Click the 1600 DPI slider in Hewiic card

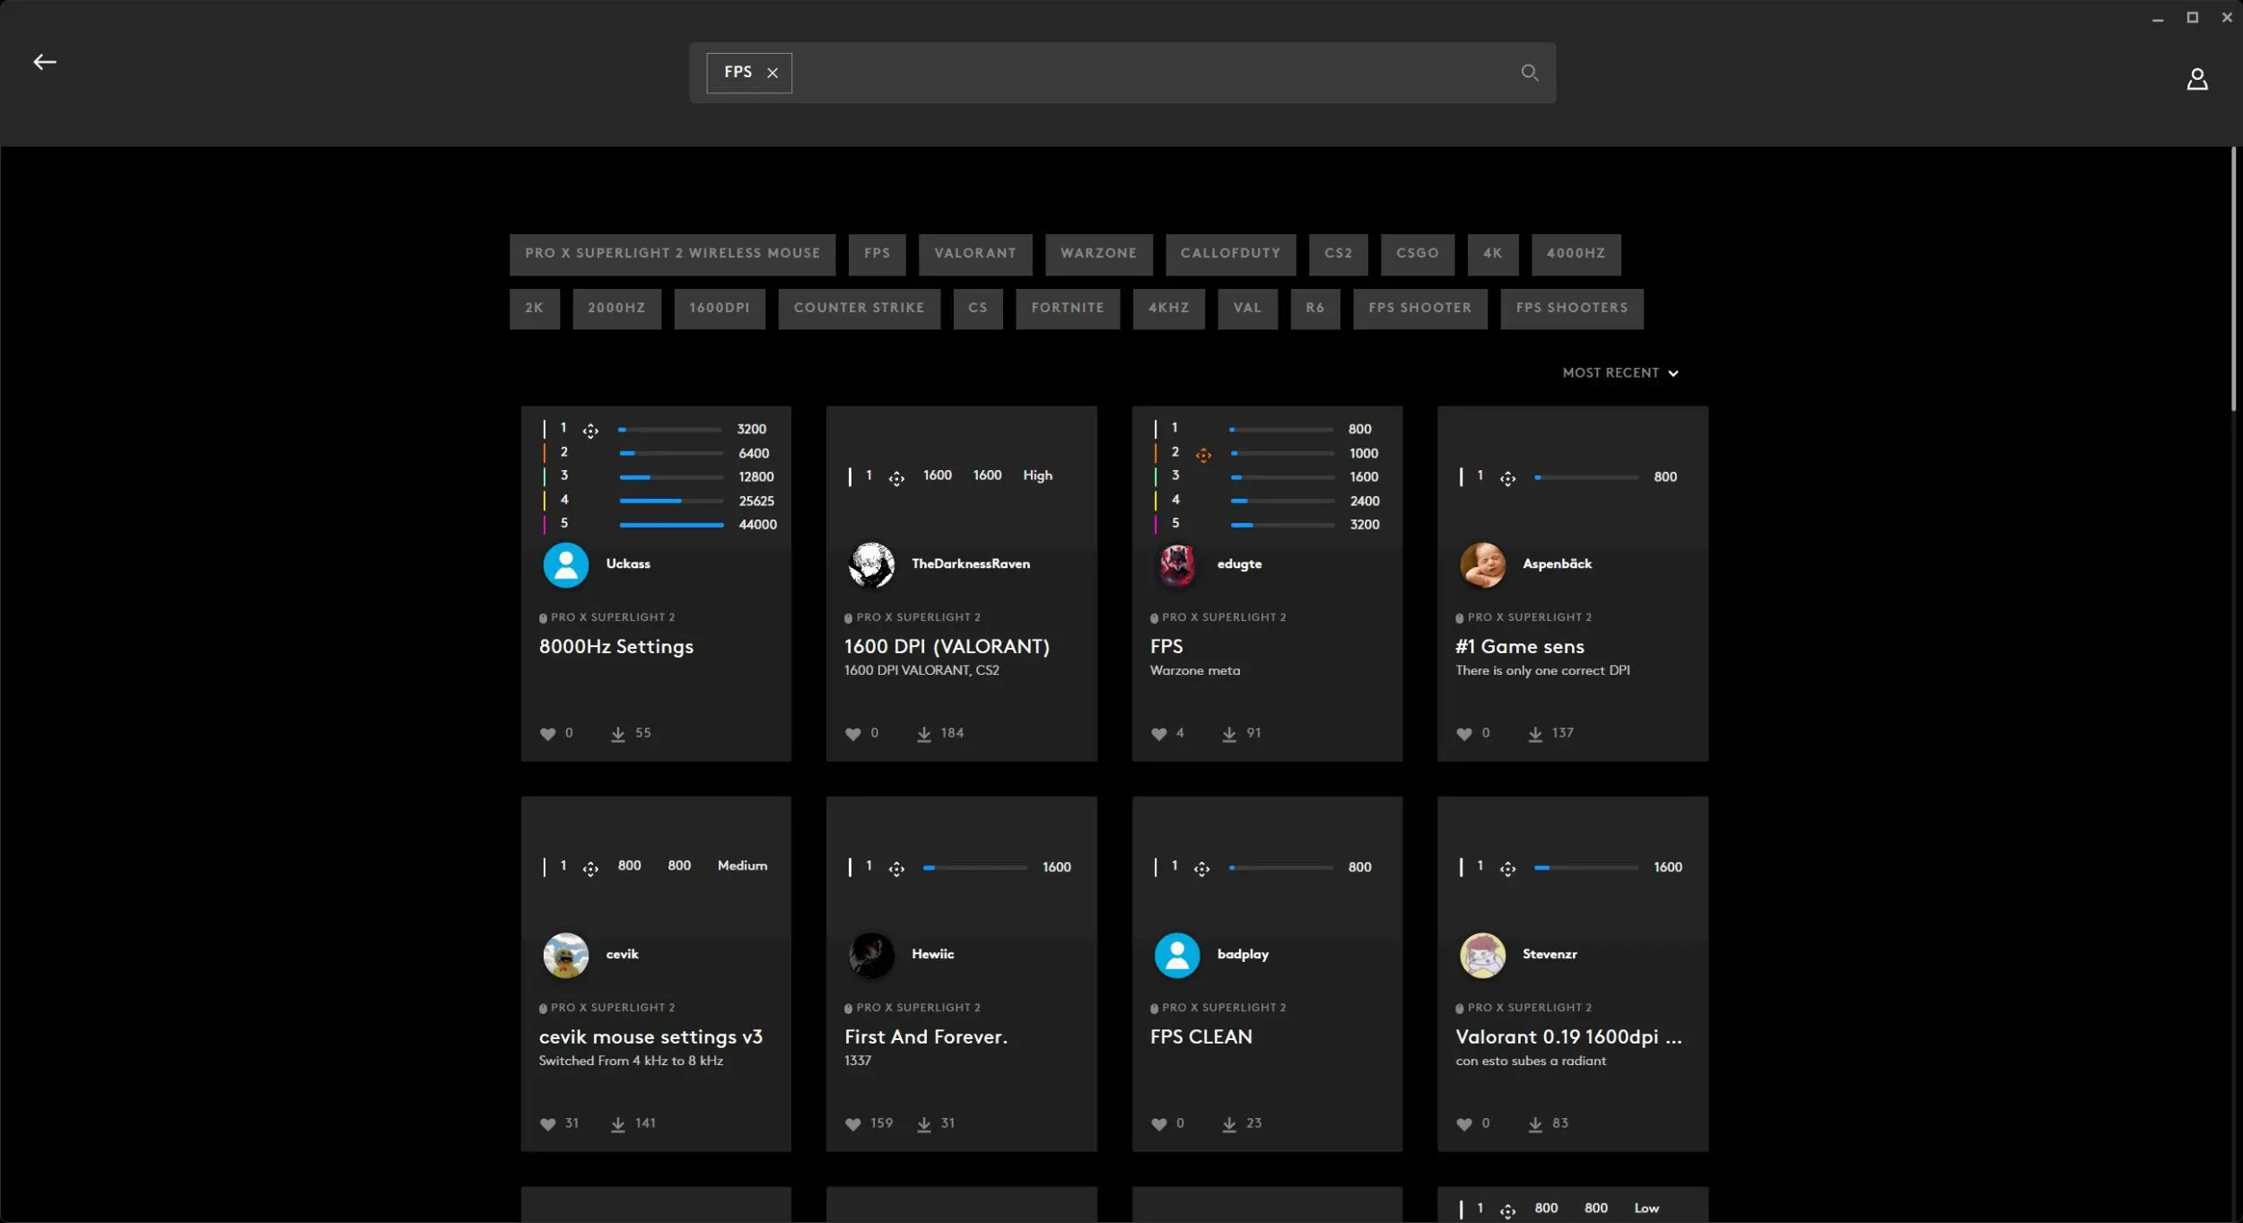point(975,868)
